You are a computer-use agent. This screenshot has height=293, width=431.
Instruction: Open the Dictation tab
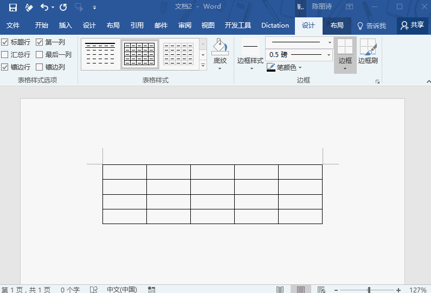pos(275,26)
